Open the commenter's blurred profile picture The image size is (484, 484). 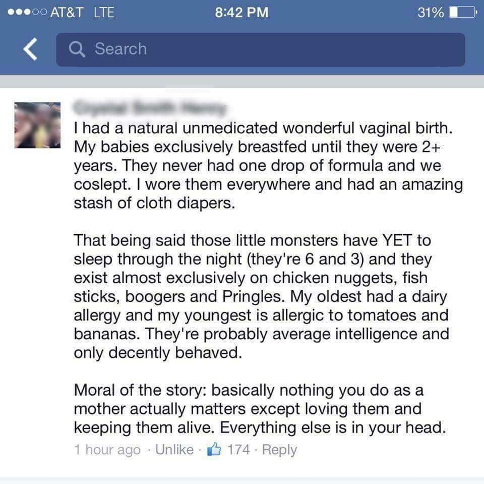tap(37, 125)
